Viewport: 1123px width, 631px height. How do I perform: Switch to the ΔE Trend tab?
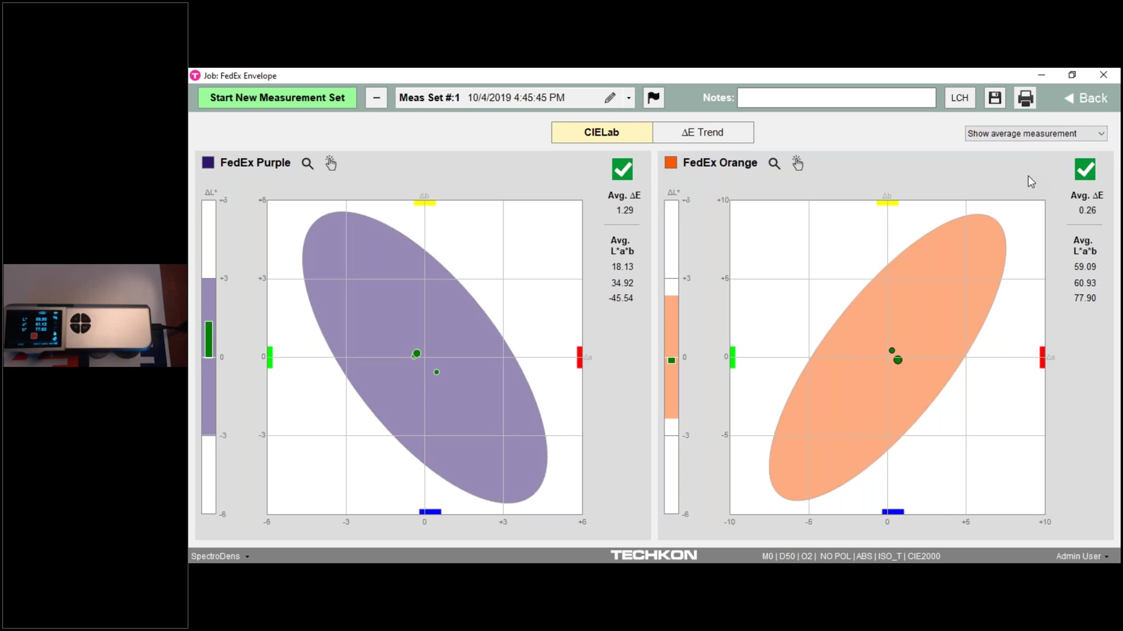[x=703, y=133]
